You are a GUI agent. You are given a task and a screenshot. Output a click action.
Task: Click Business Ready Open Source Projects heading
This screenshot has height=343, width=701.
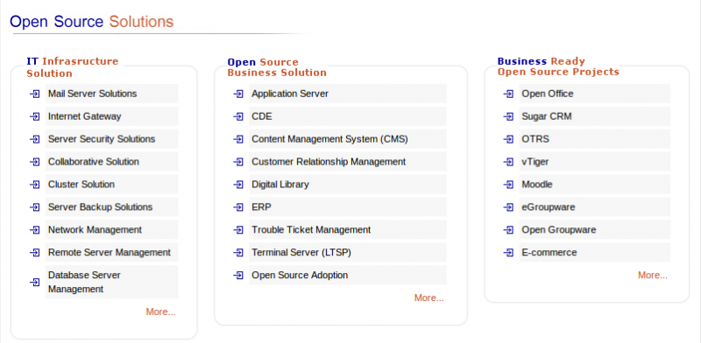click(558, 66)
